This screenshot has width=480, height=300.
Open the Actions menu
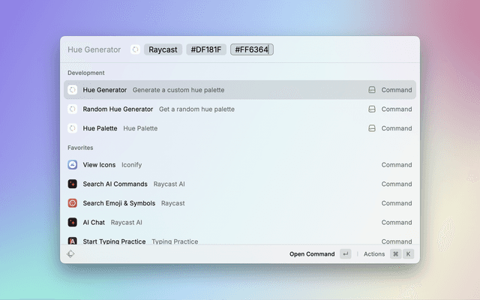pyautogui.click(x=374, y=254)
